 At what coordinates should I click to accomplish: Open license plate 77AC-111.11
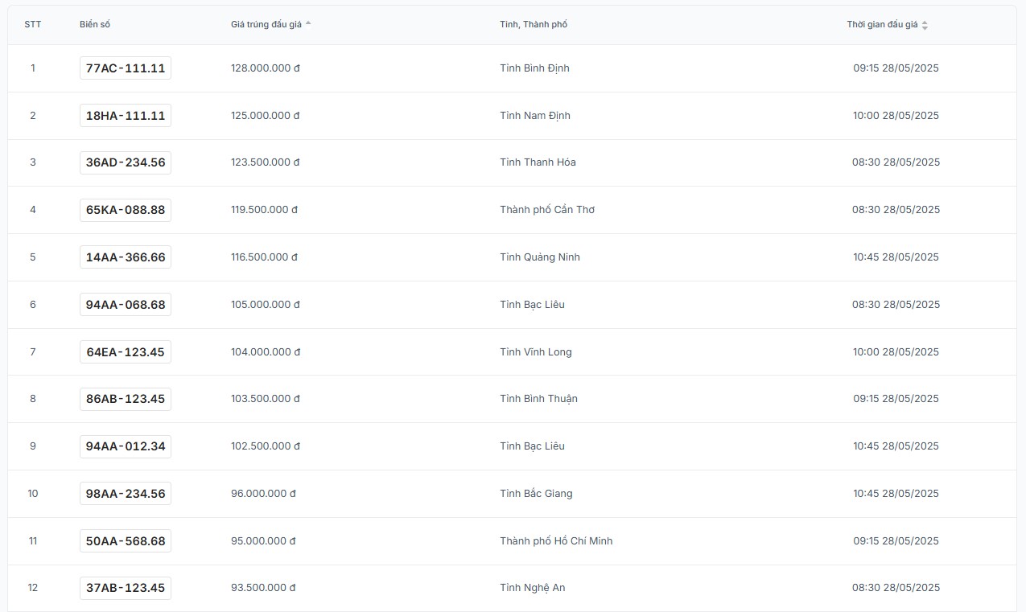[126, 68]
